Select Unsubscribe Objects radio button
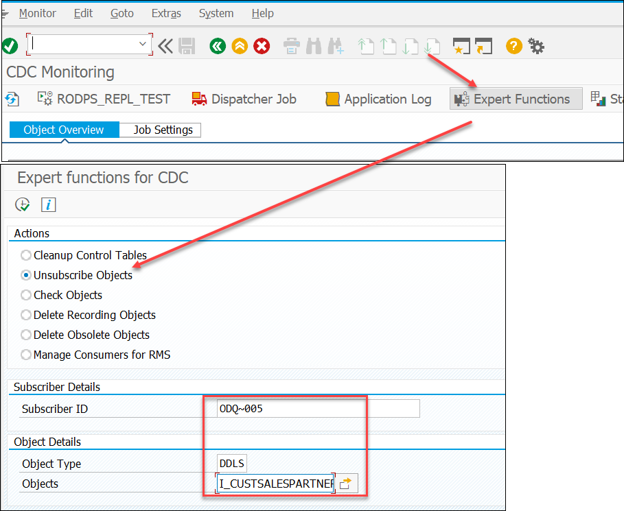This screenshot has height=511, width=624. pos(26,275)
